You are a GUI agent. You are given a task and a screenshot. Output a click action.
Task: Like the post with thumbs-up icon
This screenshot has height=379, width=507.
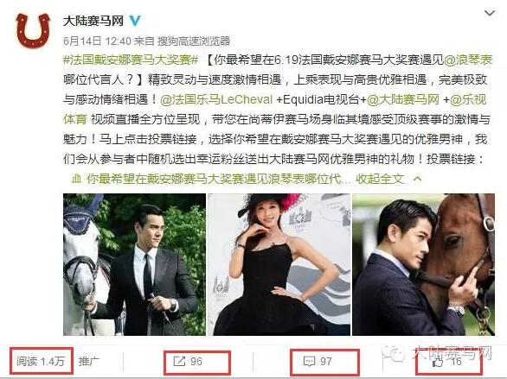(x=437, y=362)
